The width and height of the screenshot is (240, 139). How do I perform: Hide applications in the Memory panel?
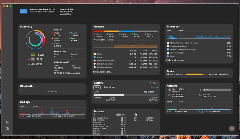[102, 72]
